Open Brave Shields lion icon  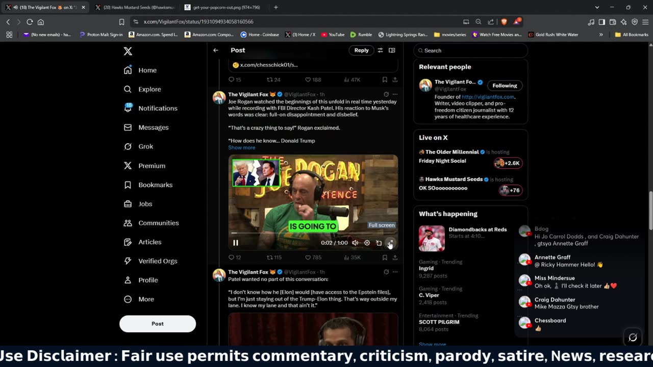point(504,22)
